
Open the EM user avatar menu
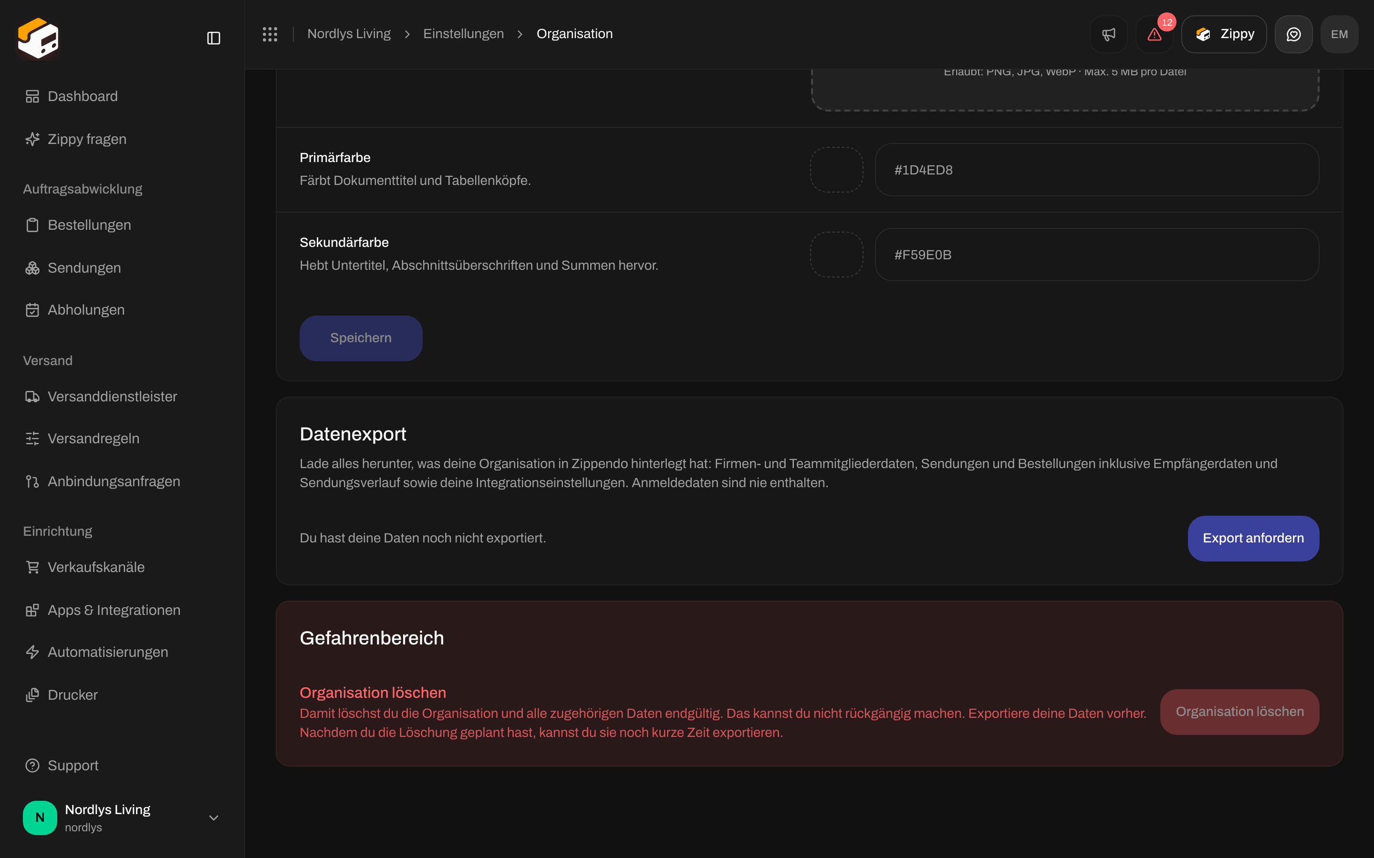tap(1339, 34)
